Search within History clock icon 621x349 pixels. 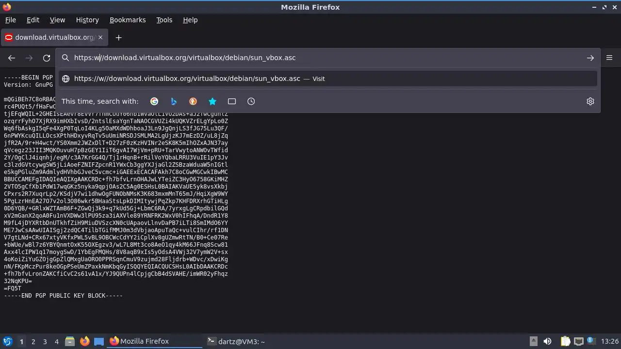pyautogui.click(x=251, y=101)
